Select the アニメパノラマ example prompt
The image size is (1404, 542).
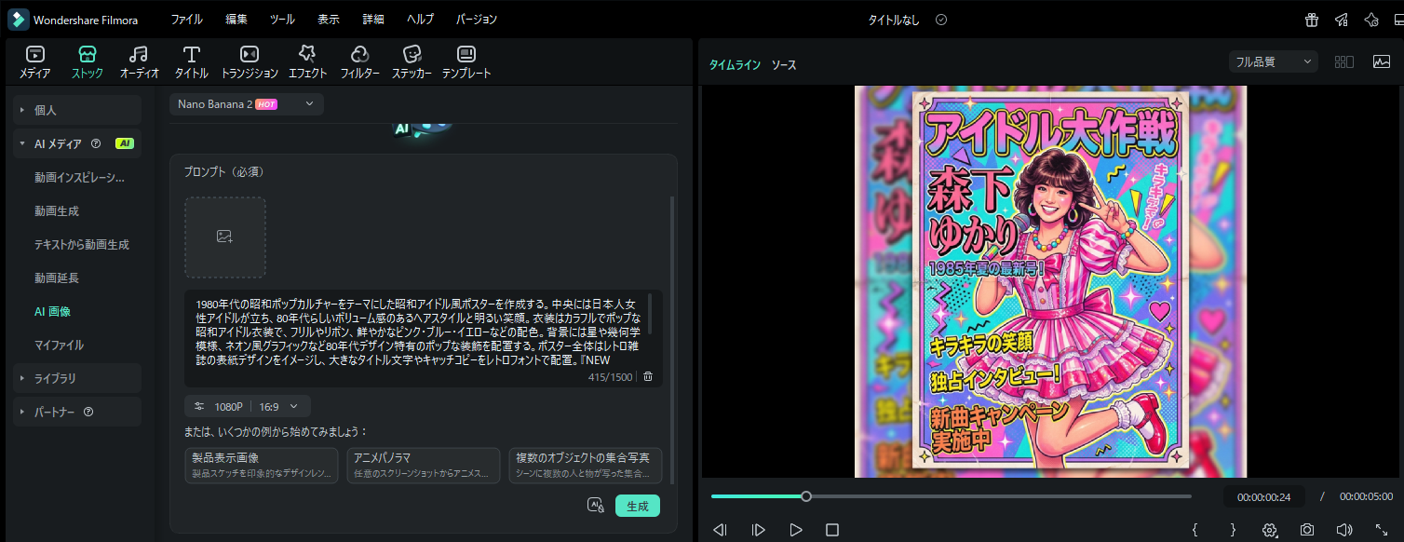pos(424,465)
